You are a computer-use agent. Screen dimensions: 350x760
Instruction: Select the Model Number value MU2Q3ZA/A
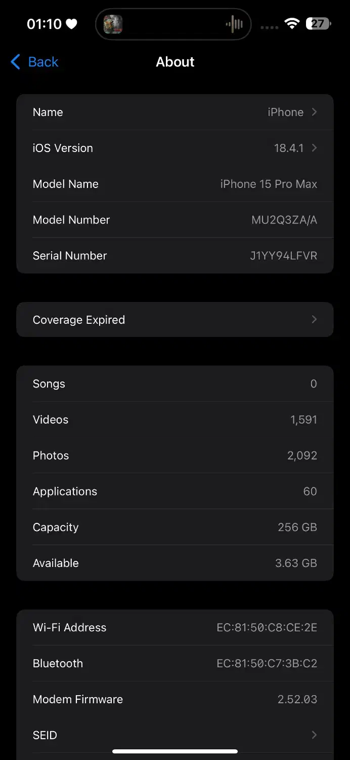point(284,220)
